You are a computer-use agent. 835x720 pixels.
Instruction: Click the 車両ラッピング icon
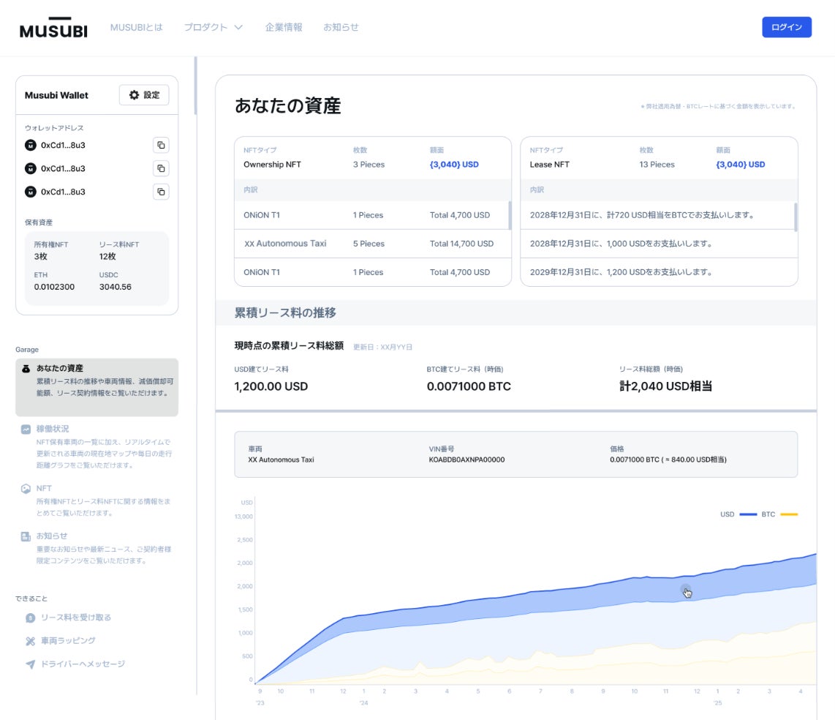click(31, 641)
